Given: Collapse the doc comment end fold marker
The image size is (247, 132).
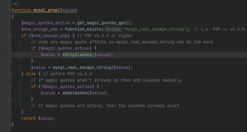Looking at the screenshot, I should pyautogui.click(x=10, y=4).
